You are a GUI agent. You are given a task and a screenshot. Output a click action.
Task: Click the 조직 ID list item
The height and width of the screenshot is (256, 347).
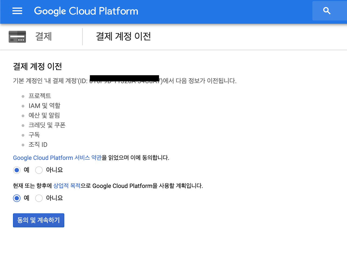point(38,145)
